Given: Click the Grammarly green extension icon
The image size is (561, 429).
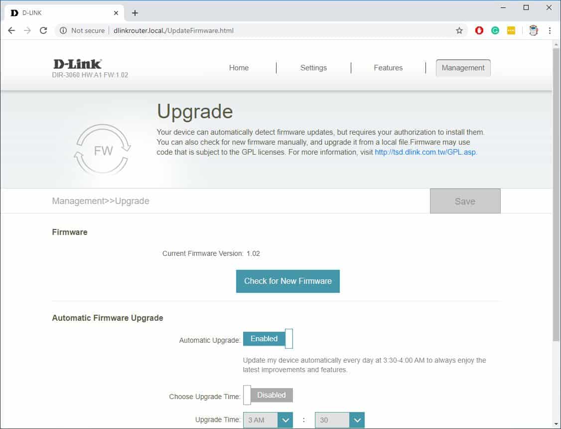Looking at the screenshot, I should pos(495,30).
